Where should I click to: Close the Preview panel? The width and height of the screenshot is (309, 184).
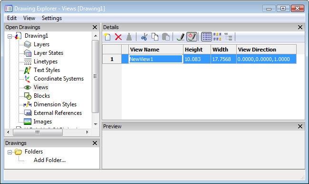click(300, 126)
